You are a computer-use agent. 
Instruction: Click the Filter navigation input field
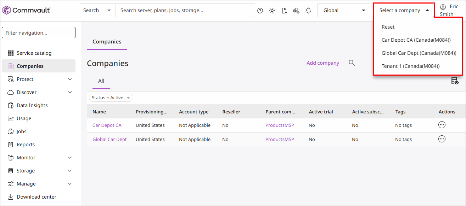(x=39, y=33)
